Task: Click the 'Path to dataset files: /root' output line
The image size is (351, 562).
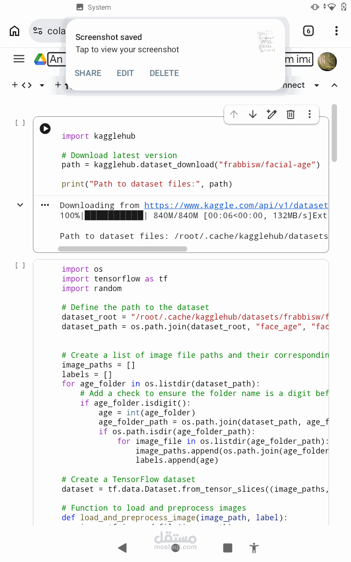Action: pyautogui.click(x=194, y=236)
